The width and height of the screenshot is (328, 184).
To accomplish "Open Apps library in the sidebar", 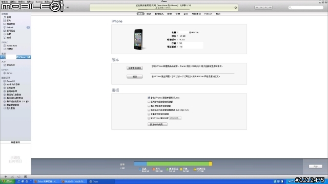I will point(10,31).
